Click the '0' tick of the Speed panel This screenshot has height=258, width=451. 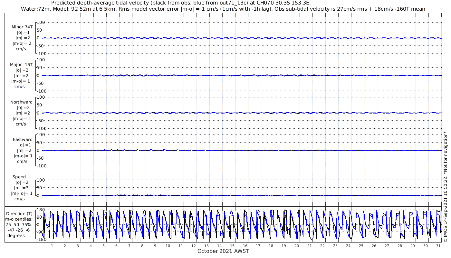click(x=38, y=195)
